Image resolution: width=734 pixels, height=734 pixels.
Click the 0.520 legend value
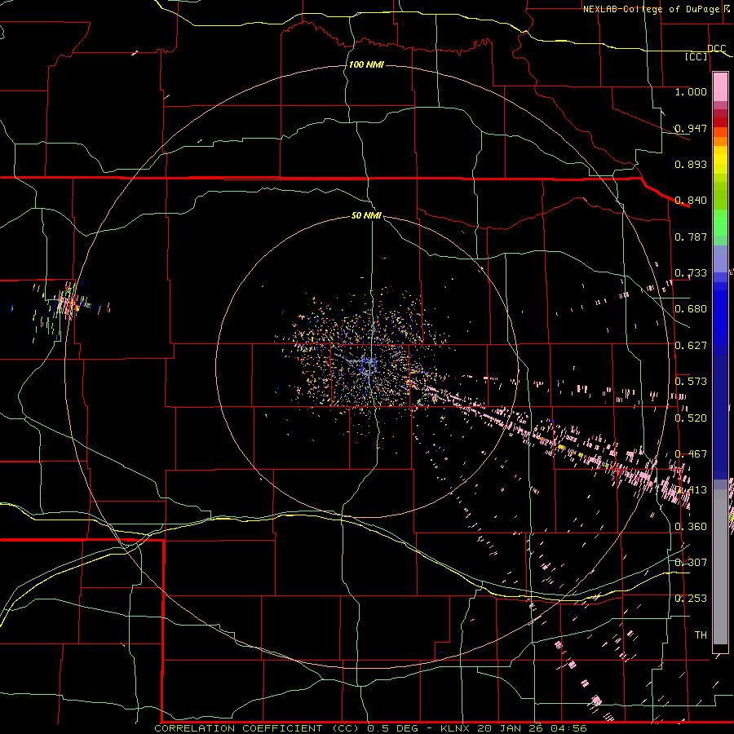click(x=691, y=418)
